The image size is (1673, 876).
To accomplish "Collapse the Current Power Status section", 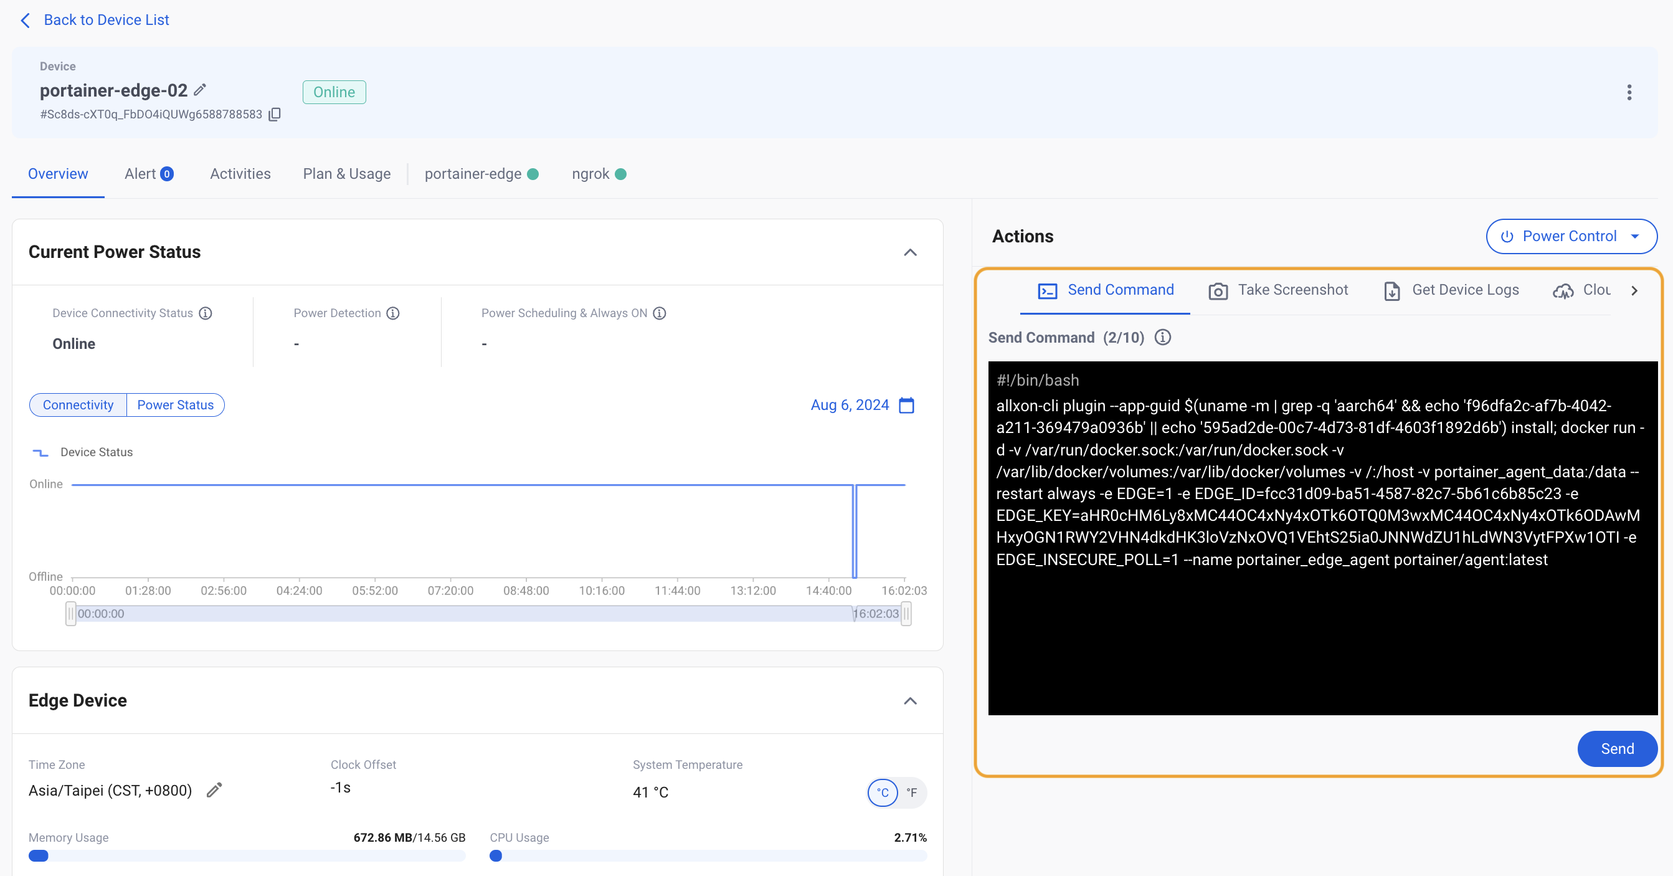I will tap(910, 252).
